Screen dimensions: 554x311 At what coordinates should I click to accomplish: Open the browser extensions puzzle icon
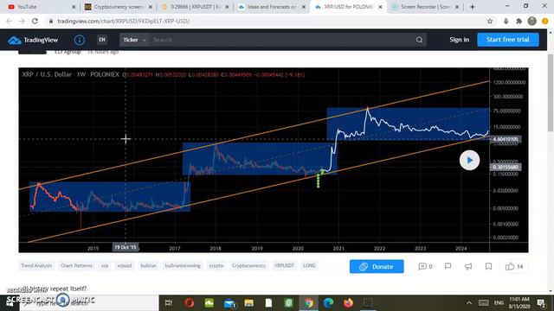[519, 21]
